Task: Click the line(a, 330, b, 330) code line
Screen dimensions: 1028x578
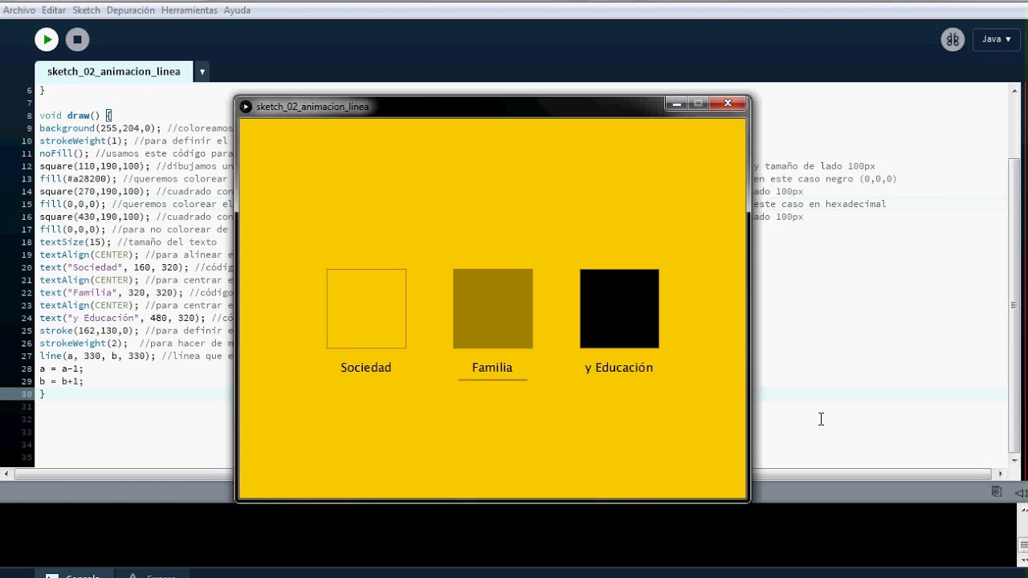Action: pos(136,356)
